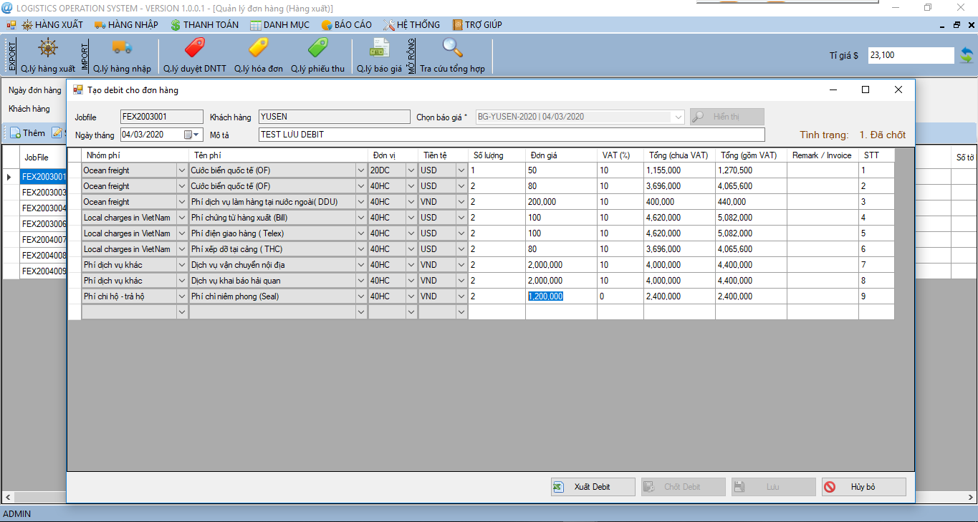Viewport: 978px width, 522px height.
Task: Click the Thêm add icon
Action: pos(16,132)
